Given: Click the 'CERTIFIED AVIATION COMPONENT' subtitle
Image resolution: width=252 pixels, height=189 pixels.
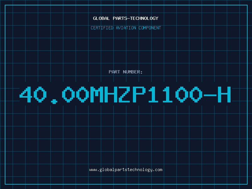Looking at the screenshot, I should pyautogui.click(x=126, y=28).
